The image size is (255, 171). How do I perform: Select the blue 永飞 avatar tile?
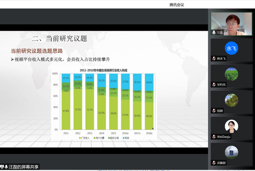232,48
